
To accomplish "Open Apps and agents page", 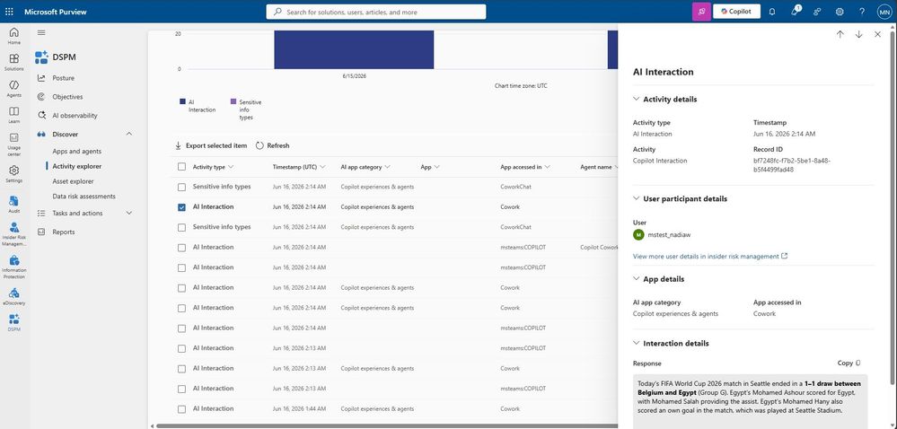I will coord(76,151).
